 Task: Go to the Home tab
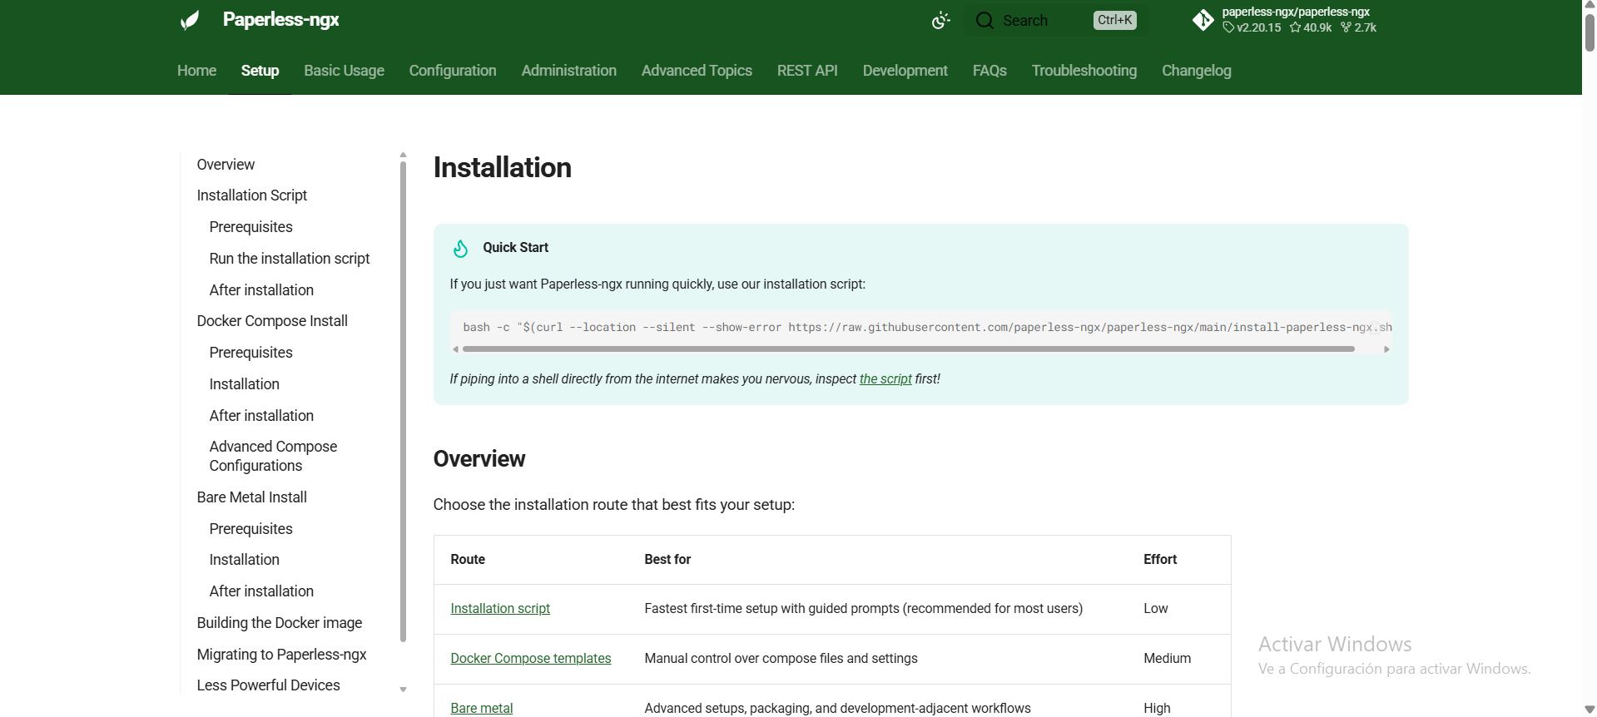(196, 71)
